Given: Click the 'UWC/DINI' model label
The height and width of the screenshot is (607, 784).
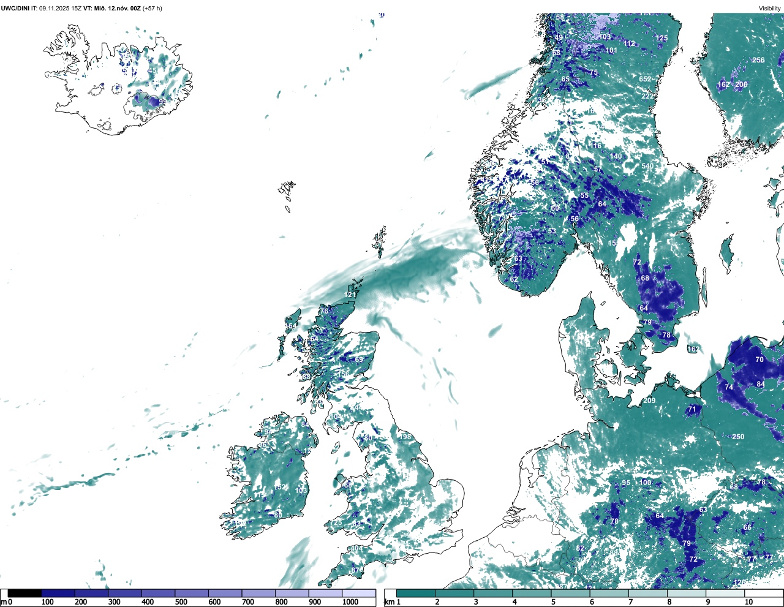Looking at the screenshot, I should tap(15, 9).
